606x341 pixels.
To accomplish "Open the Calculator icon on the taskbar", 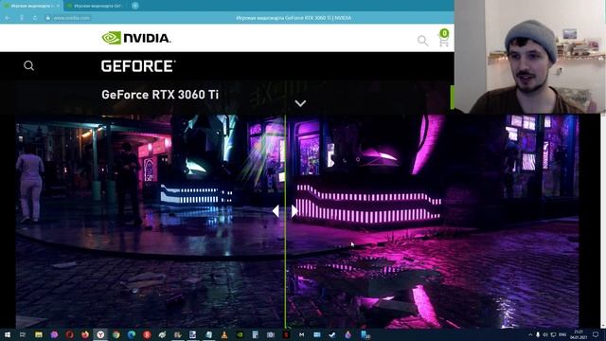I will pos(255,334).
